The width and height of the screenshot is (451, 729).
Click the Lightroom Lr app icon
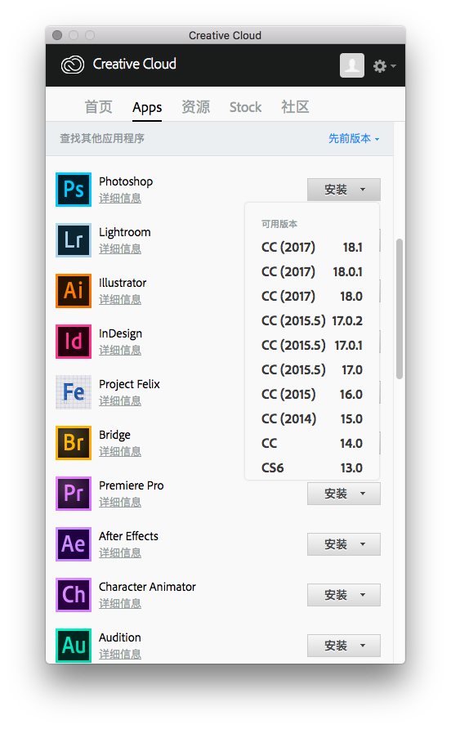[74, 240]
